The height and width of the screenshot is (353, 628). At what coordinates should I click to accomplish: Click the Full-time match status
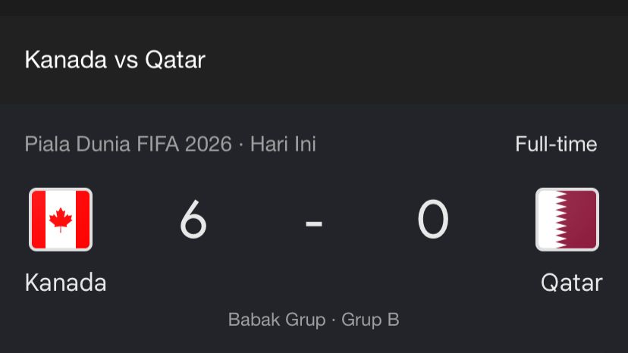(556, 144)
